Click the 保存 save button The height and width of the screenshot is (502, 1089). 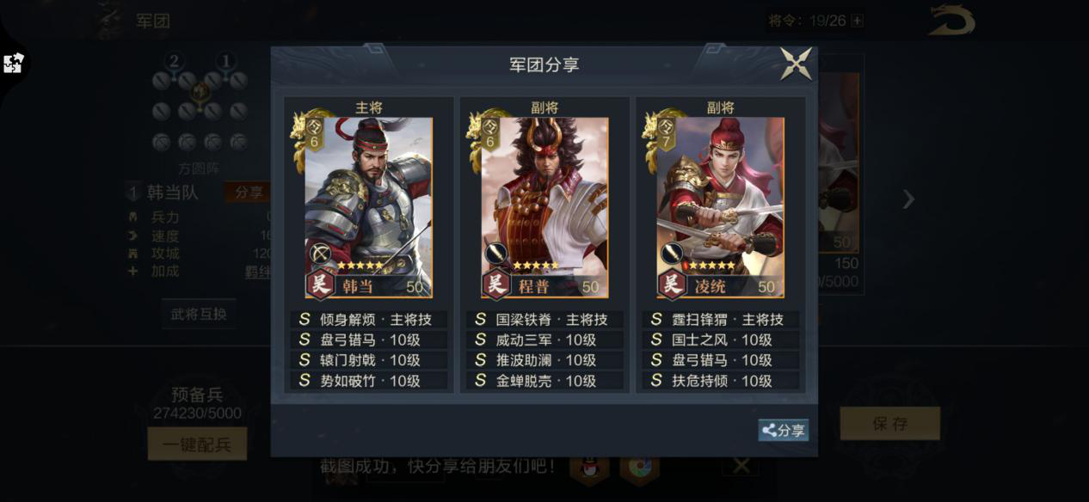tap(889, 424)
